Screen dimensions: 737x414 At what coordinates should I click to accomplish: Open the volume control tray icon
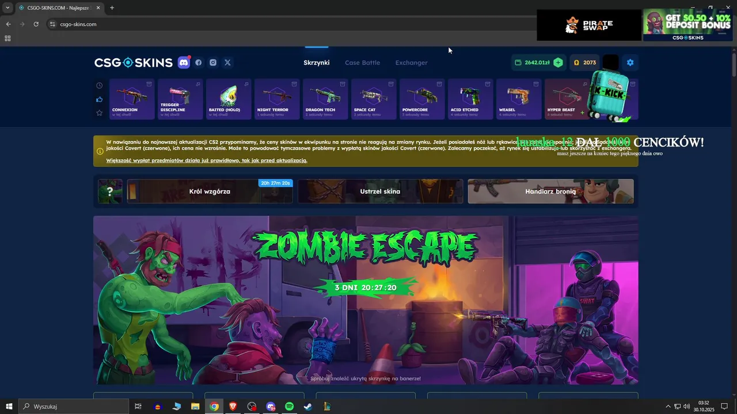[686, 407]
